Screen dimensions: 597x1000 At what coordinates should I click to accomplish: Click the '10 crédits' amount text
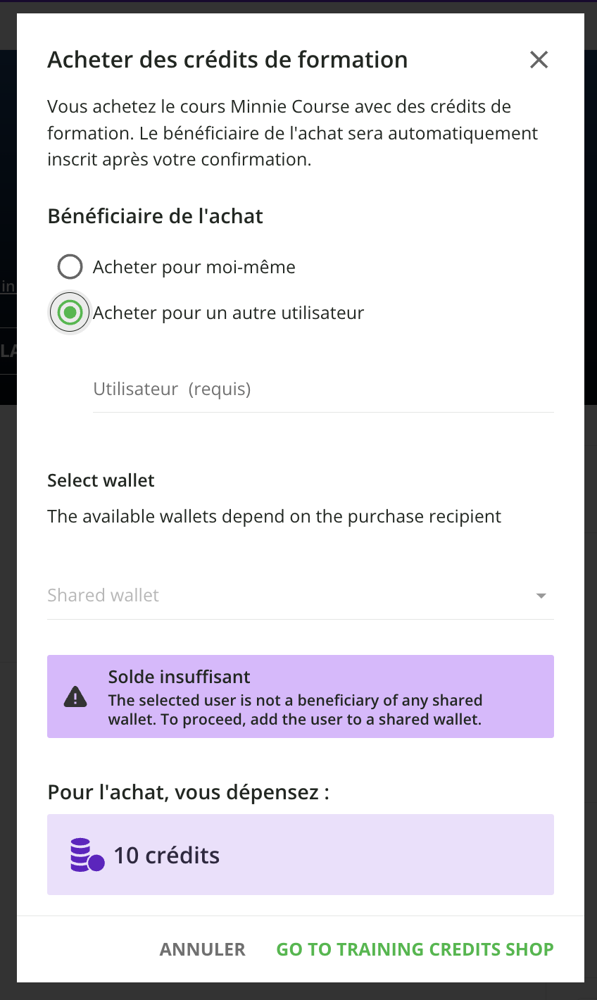167,855
